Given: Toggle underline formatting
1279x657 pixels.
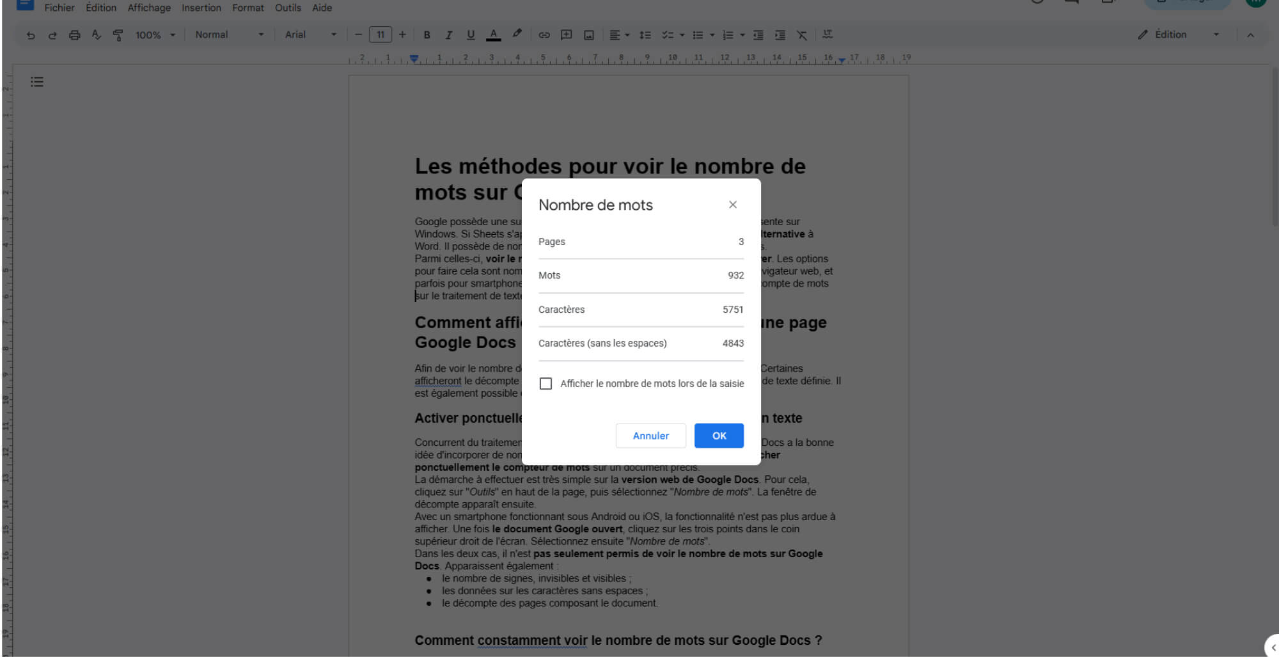Looking at the screenshot, I should [471, 35].
